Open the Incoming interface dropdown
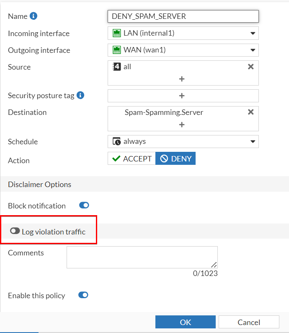289x333 pixels. tap(253, 33)
